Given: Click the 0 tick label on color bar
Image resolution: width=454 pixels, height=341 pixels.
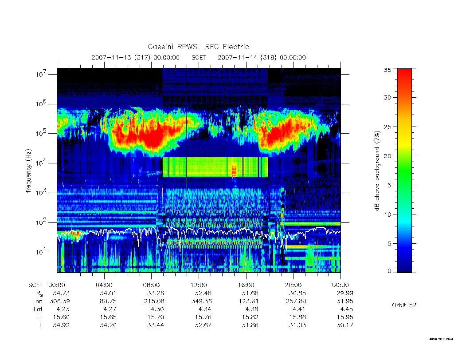Looking at the screenshot, I should pyautogui.click(x=389, y=271).
